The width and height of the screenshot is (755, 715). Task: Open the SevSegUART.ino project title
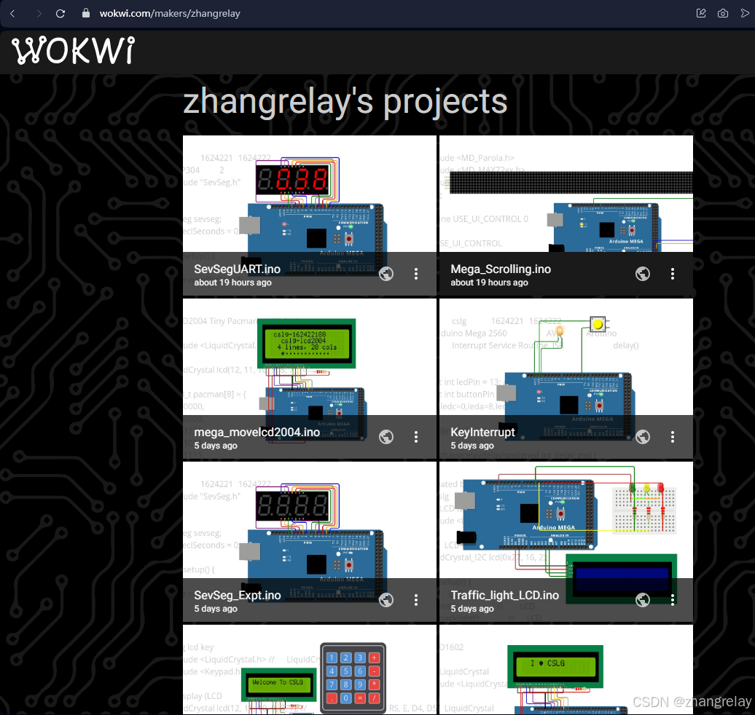click(x=237, y=269)
